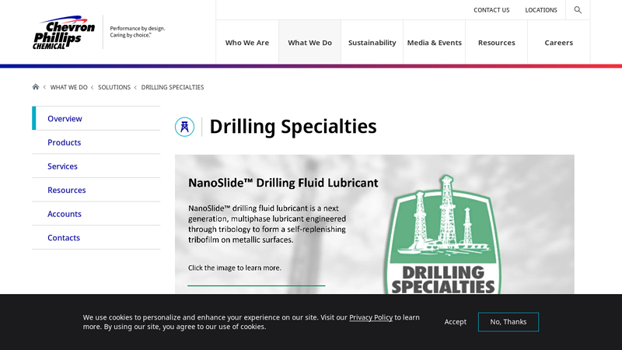Open the Resources top navigation menu
622x350 pixels.
(x=497, y=43)
